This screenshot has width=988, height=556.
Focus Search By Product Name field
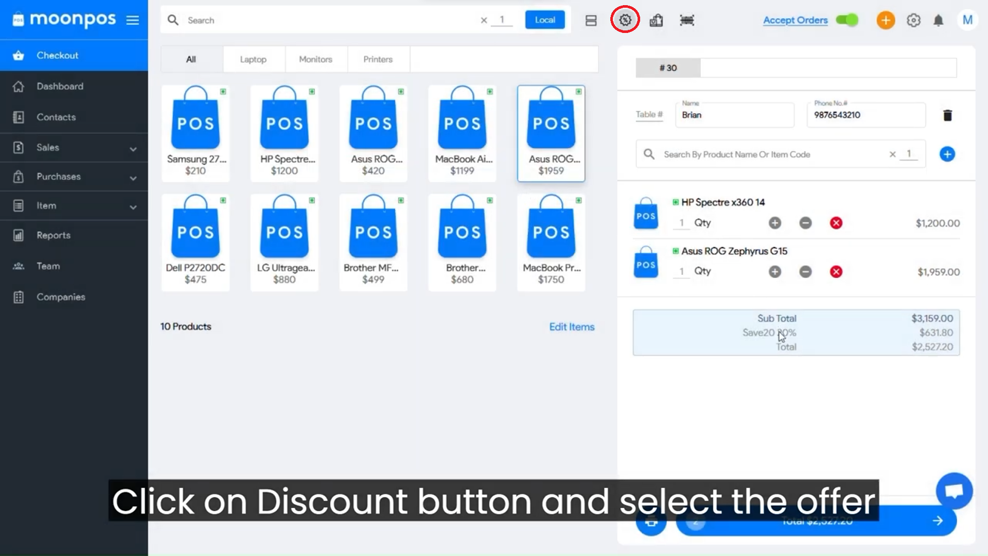[x=772, y=154]
